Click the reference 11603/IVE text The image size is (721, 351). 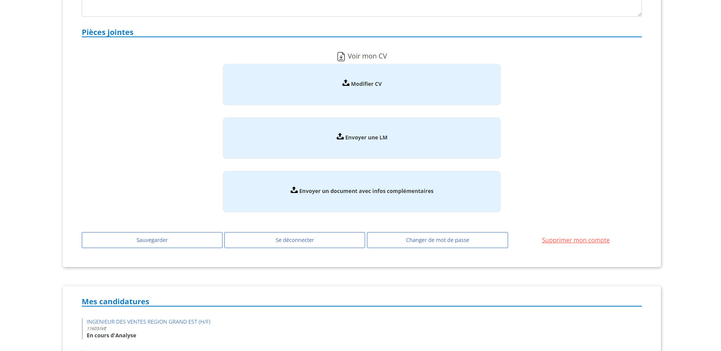97,329
